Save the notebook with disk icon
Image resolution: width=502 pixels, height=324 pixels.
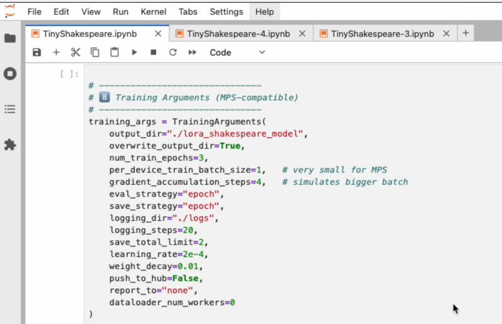(37, 53)
